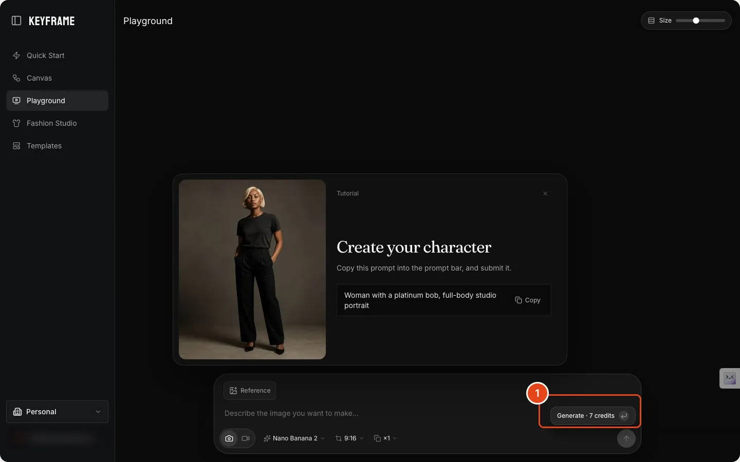
Task: Expand the Personal workspace selector
Action: [57, 412]
